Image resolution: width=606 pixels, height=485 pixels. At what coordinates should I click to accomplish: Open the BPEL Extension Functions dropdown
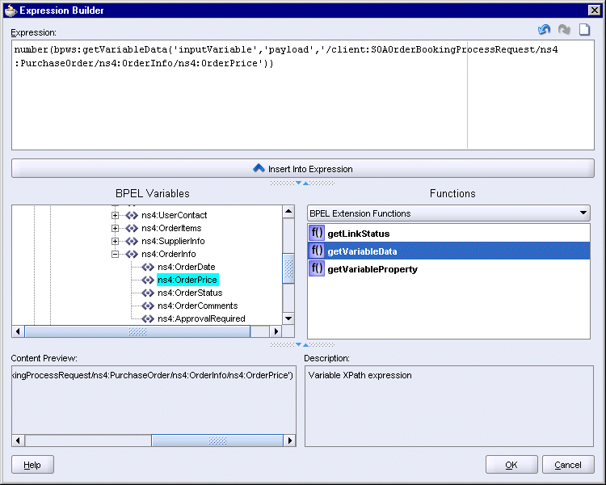(x=448, y=213)
